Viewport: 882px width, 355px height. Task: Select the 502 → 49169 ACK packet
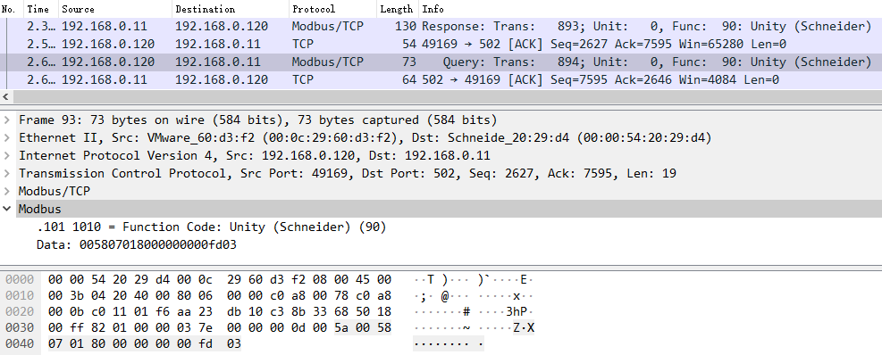441,79
